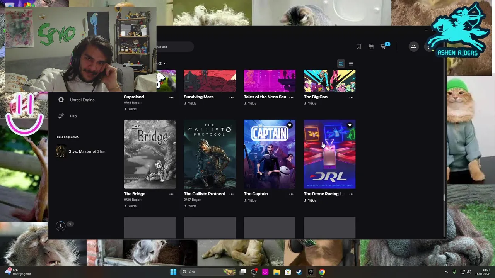Image resolution: width=495 pixels, height=278 pixels.
Task: Open Fab in sidebar
Action: [73, 116]
